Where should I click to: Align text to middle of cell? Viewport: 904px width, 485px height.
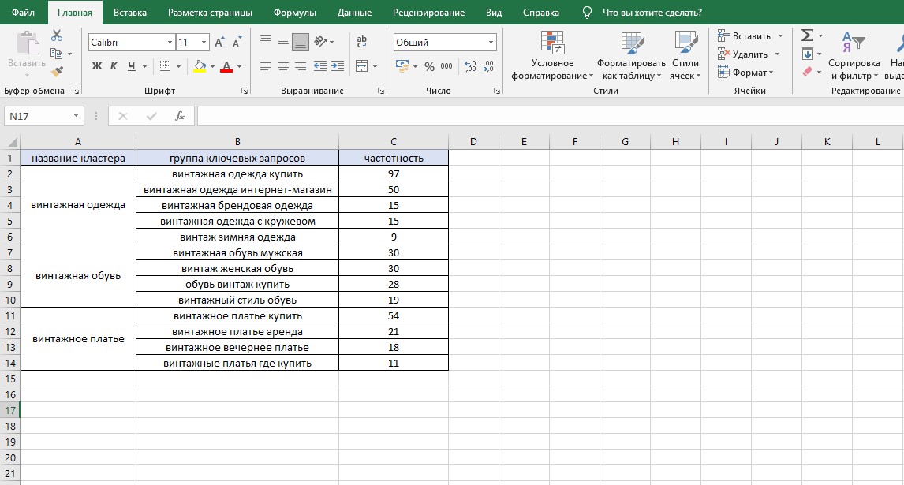tap(283, 42)
